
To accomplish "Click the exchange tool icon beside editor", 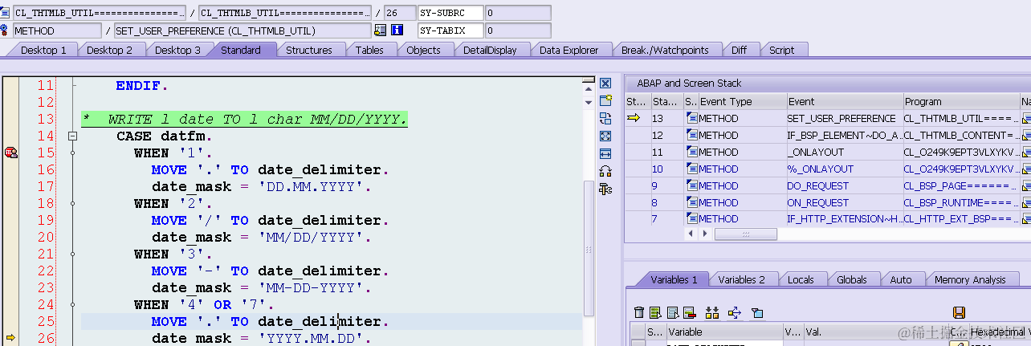I will click(605, 118).
